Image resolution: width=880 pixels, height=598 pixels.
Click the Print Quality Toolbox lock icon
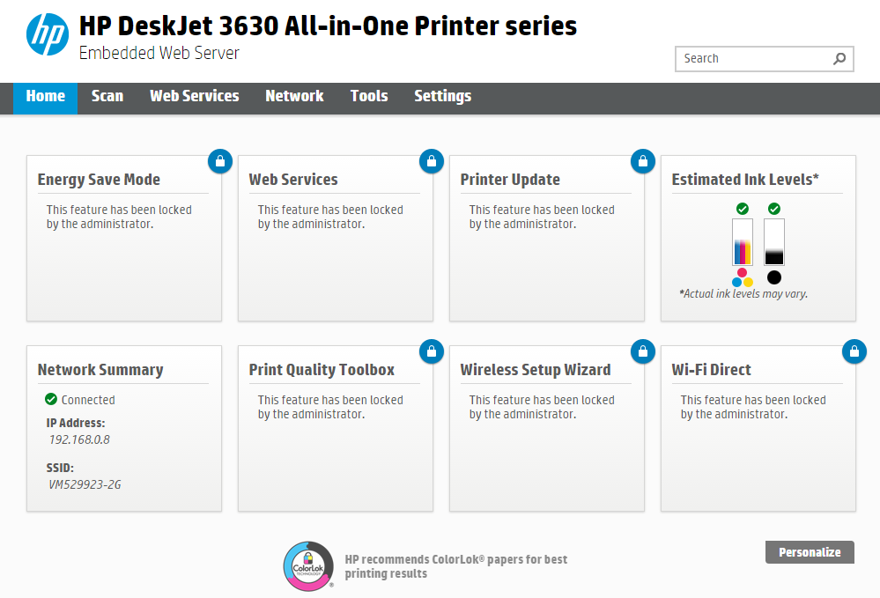[431, 351]
